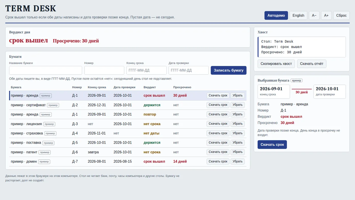
Task: Select the Конец срока date field
Action: pyautogui.click(x=147, y=70)
